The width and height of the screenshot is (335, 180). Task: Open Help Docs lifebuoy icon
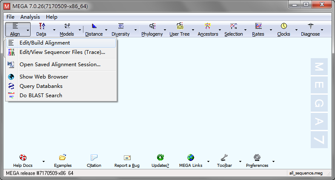pyautogui.click(x=23, y=157)
